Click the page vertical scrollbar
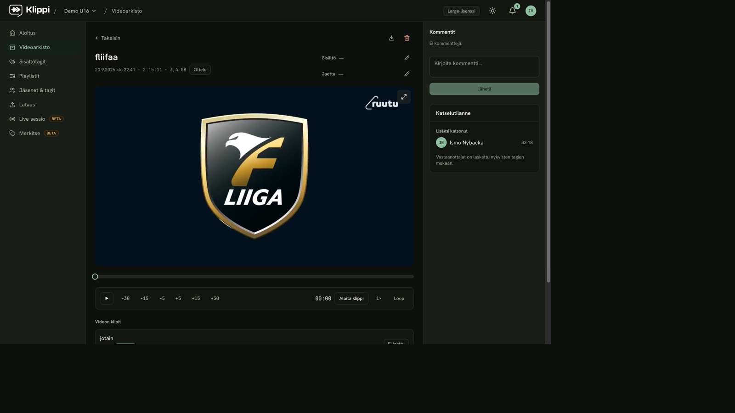 (548, 142)
